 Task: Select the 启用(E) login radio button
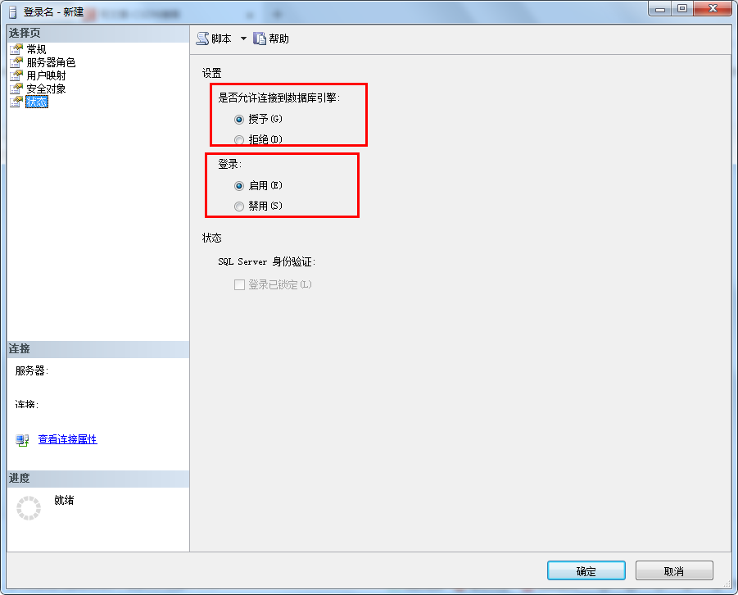coord(239,186)
